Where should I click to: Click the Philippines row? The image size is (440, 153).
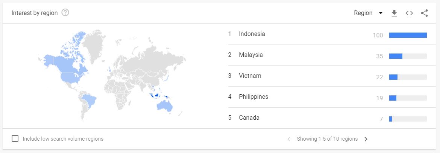coord(253,97)
